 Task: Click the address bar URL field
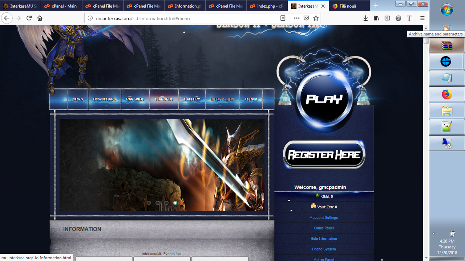[185, 18]
